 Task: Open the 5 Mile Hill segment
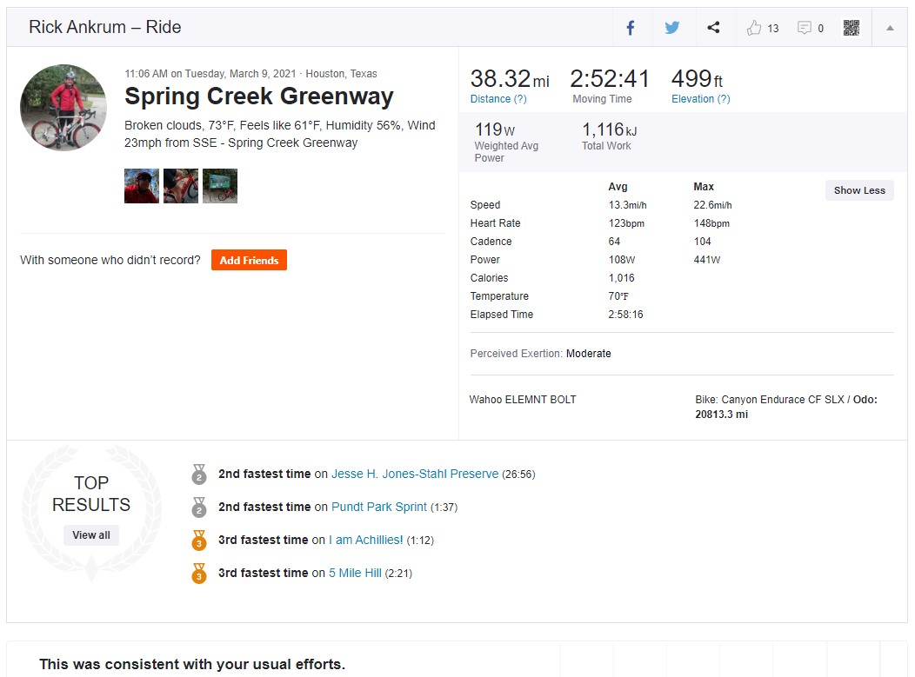tap(355, 573)
